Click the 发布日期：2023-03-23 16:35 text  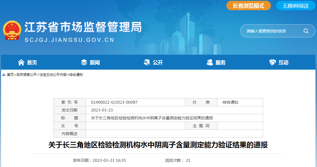pyautogui.click(x=99, y=160)
